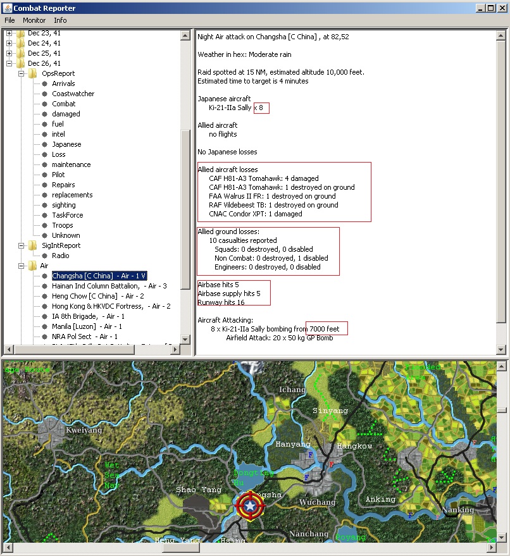This screenshot has width=510, height=556.
Task: Click the tree pane scroll left arrow
Action: point(9,349)
